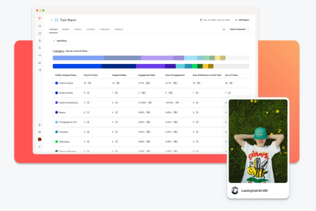The width and height of the screenshot is (316, 211).
Task: Open the Add Component dropdown
Action: (x=240, y=29)
